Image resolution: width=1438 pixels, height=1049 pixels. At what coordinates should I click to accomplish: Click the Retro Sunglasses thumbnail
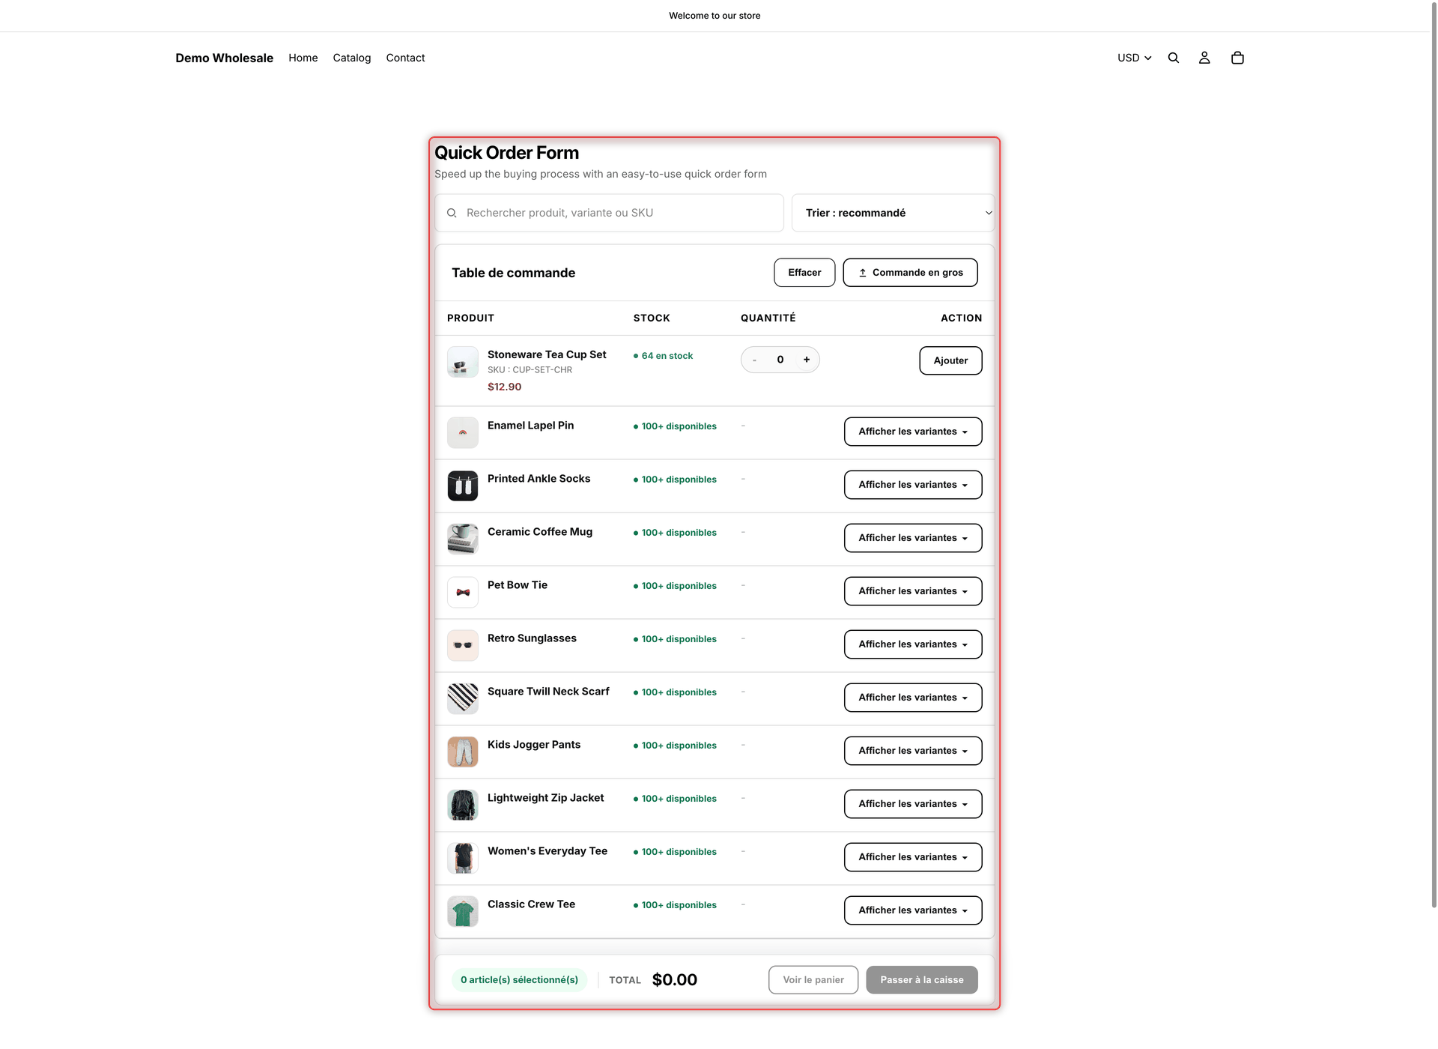coord(463,646)
